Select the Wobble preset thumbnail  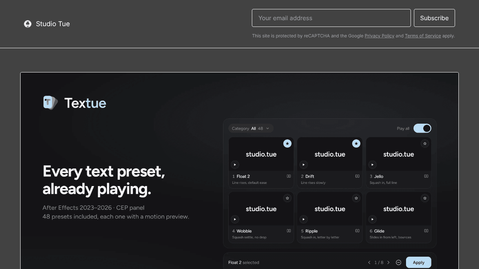coord(261,208)
